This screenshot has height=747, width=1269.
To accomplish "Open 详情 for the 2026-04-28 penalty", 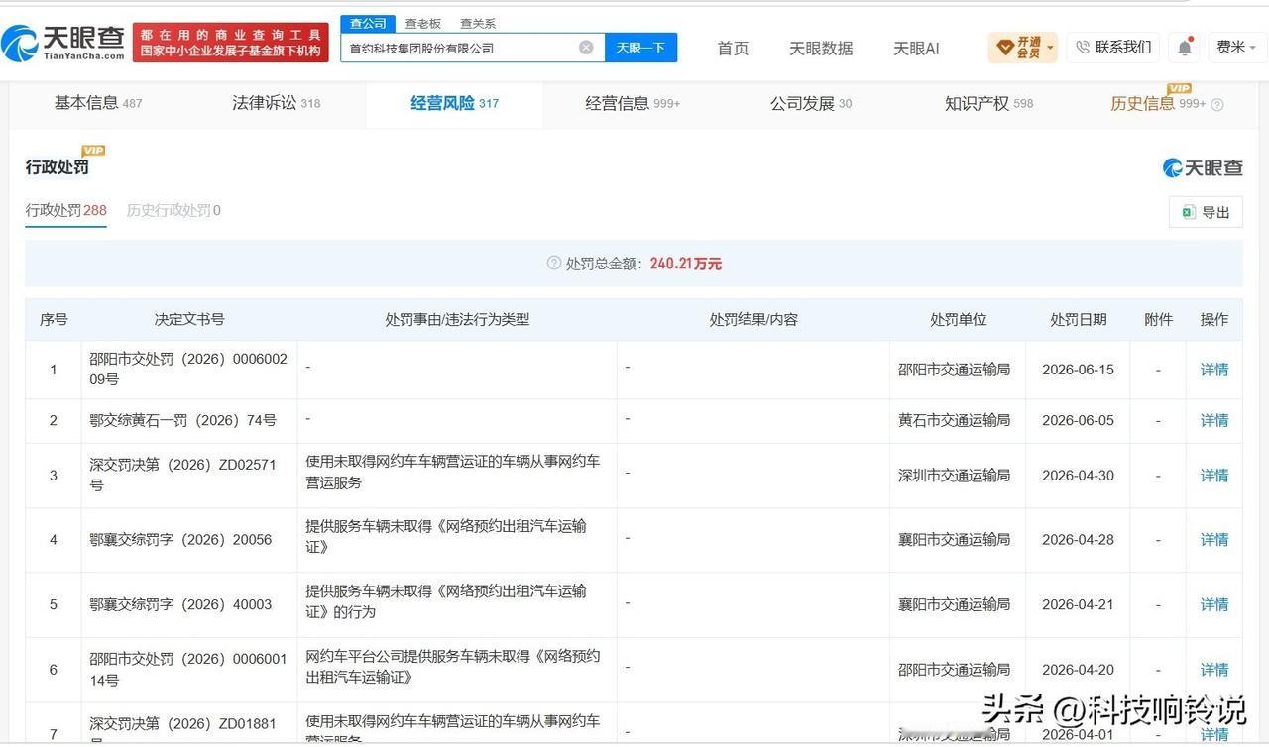I will tap(1214, 540).
